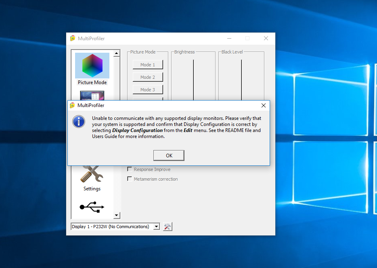Viewport: 377px width, 268px height.
Task: Click the partially hidden monitor thumbnail icon
Action: point(92,96)
